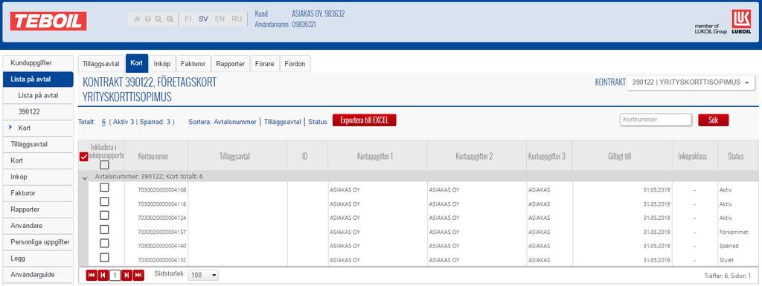Switch to the Förare tab
Image resolution: width=762 pixels, height=286 pixels.
pos(265,63)
